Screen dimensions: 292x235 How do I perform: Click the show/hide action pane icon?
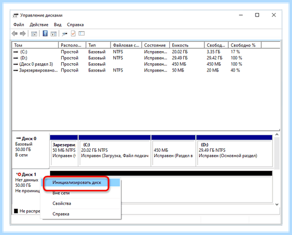coord(54,34)
